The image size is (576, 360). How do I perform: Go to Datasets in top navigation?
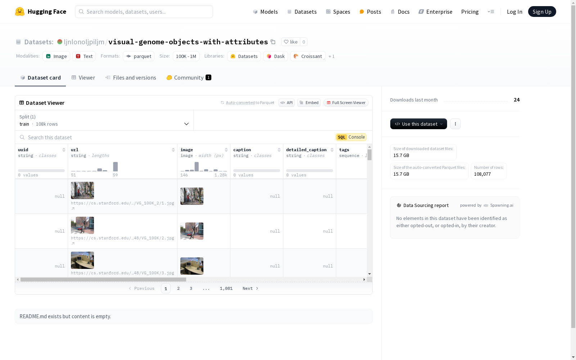click(302, 12)
